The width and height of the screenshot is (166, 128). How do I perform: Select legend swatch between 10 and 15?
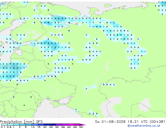click(35, 125)
